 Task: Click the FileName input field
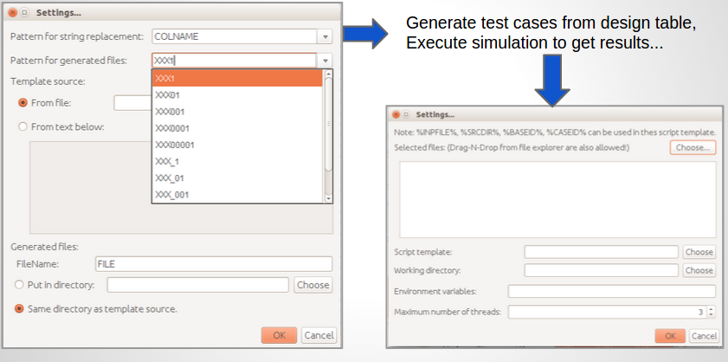tap(213, 264)
